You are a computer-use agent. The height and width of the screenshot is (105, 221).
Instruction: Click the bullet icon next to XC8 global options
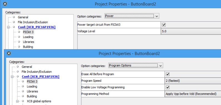point(23,101)
